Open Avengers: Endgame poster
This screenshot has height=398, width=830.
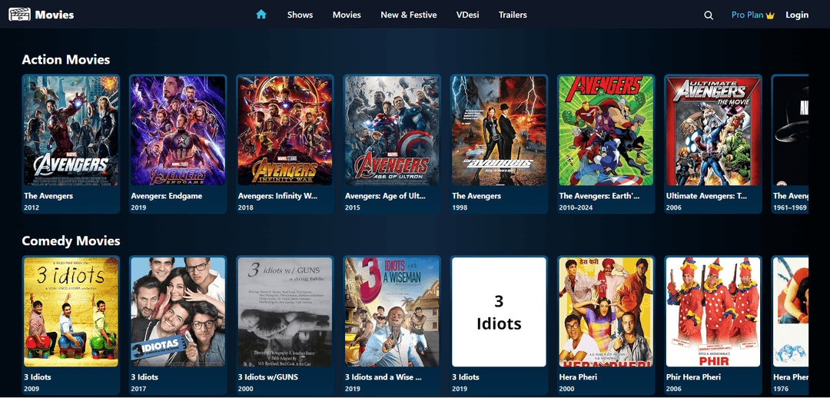178,130
